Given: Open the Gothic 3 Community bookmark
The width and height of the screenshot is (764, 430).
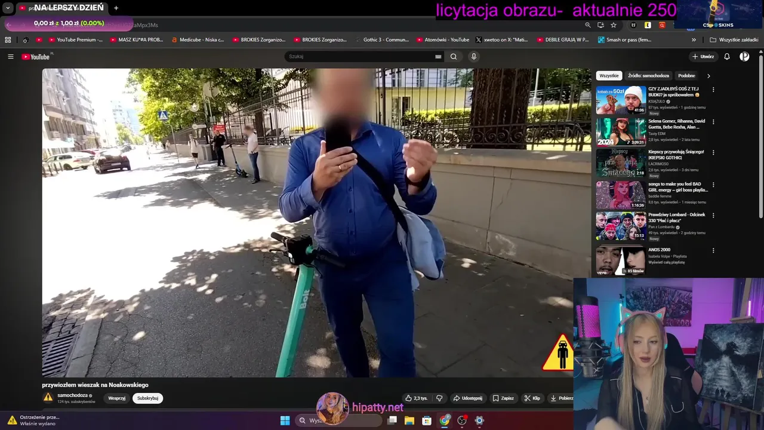Looking at the screenshot, I should click(382, 40).
